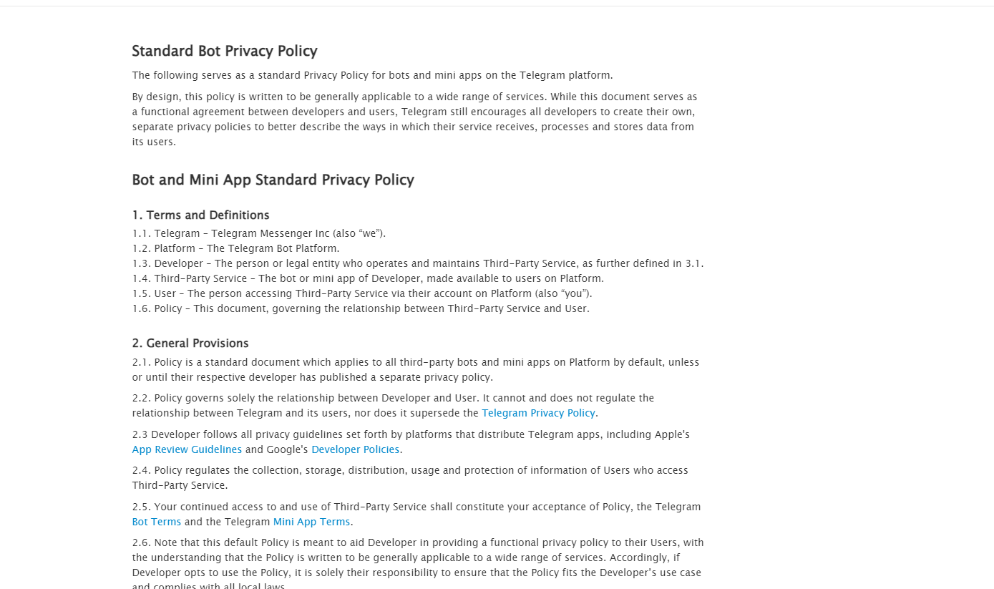Follow Google's Developer Policies link
Screen dimensions: 994x589
[x=355, y=449]
